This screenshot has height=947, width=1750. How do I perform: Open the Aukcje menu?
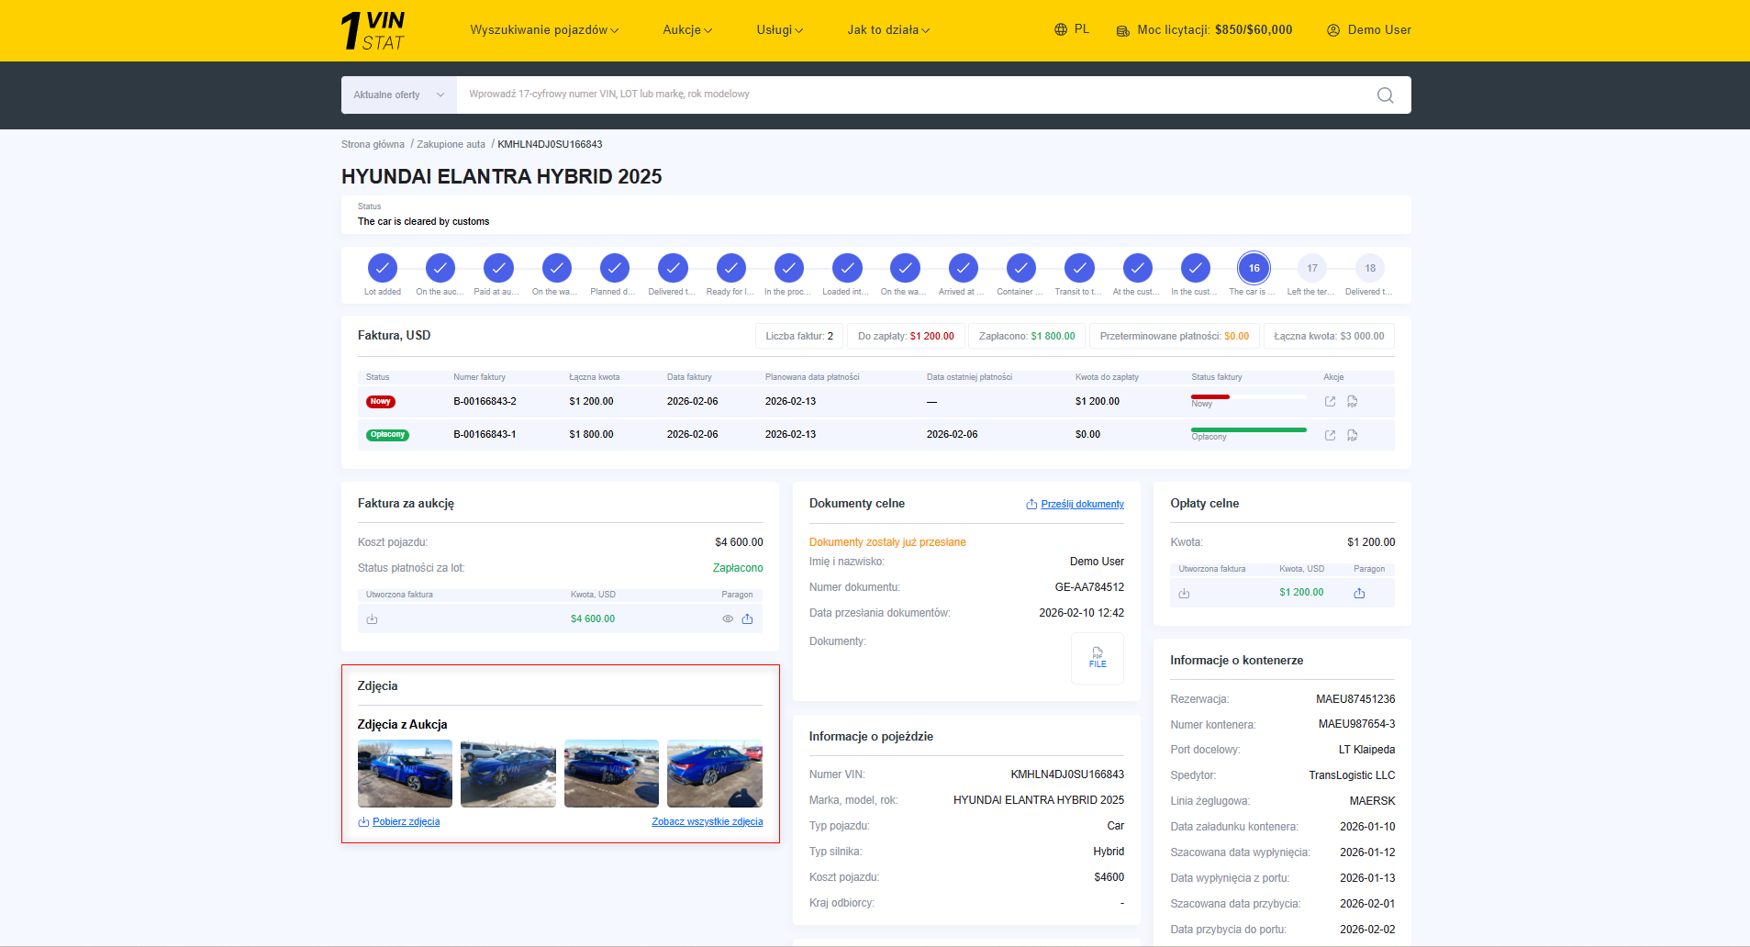coord(687,30)
